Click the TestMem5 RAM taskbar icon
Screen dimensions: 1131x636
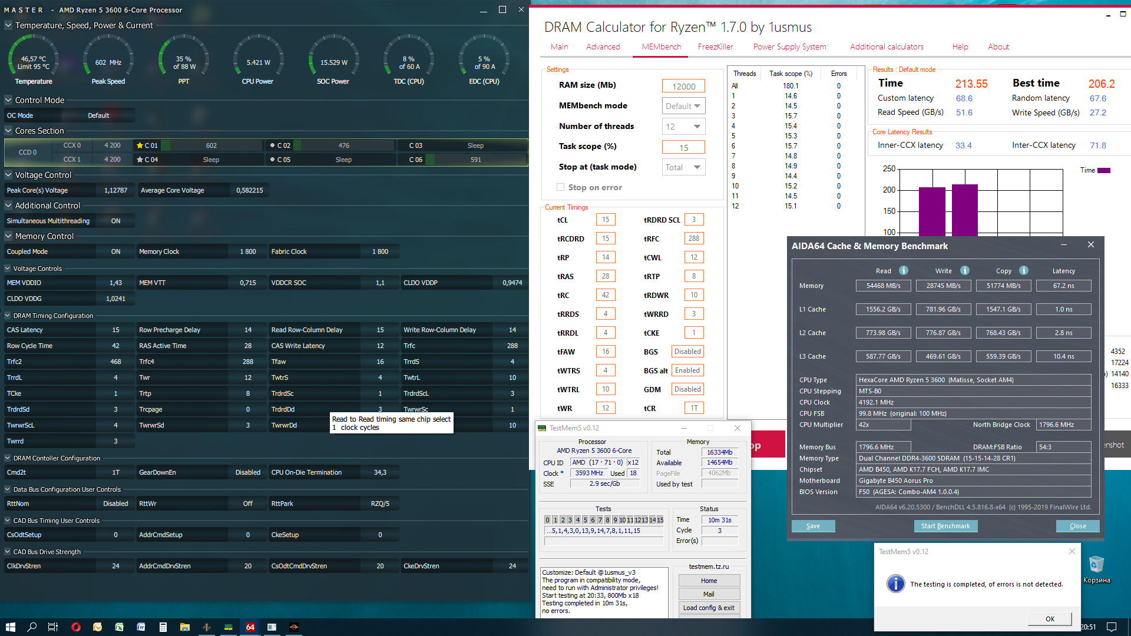pos(228,627)
